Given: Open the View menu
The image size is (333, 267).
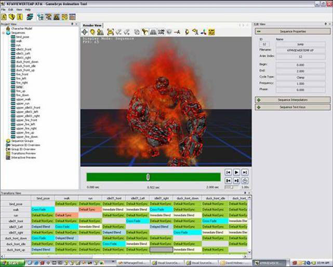Looking at the screenshot, I should pyautogui.click(x=19, y=10).
